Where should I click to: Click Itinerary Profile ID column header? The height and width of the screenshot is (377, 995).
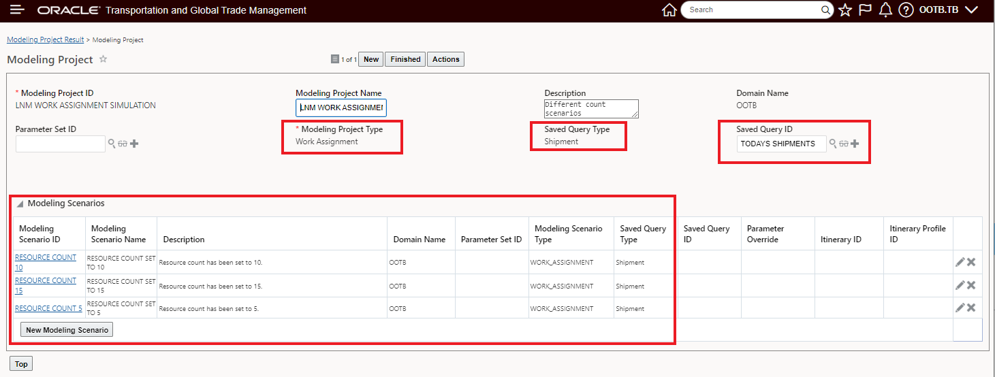(x=918, y=233)
